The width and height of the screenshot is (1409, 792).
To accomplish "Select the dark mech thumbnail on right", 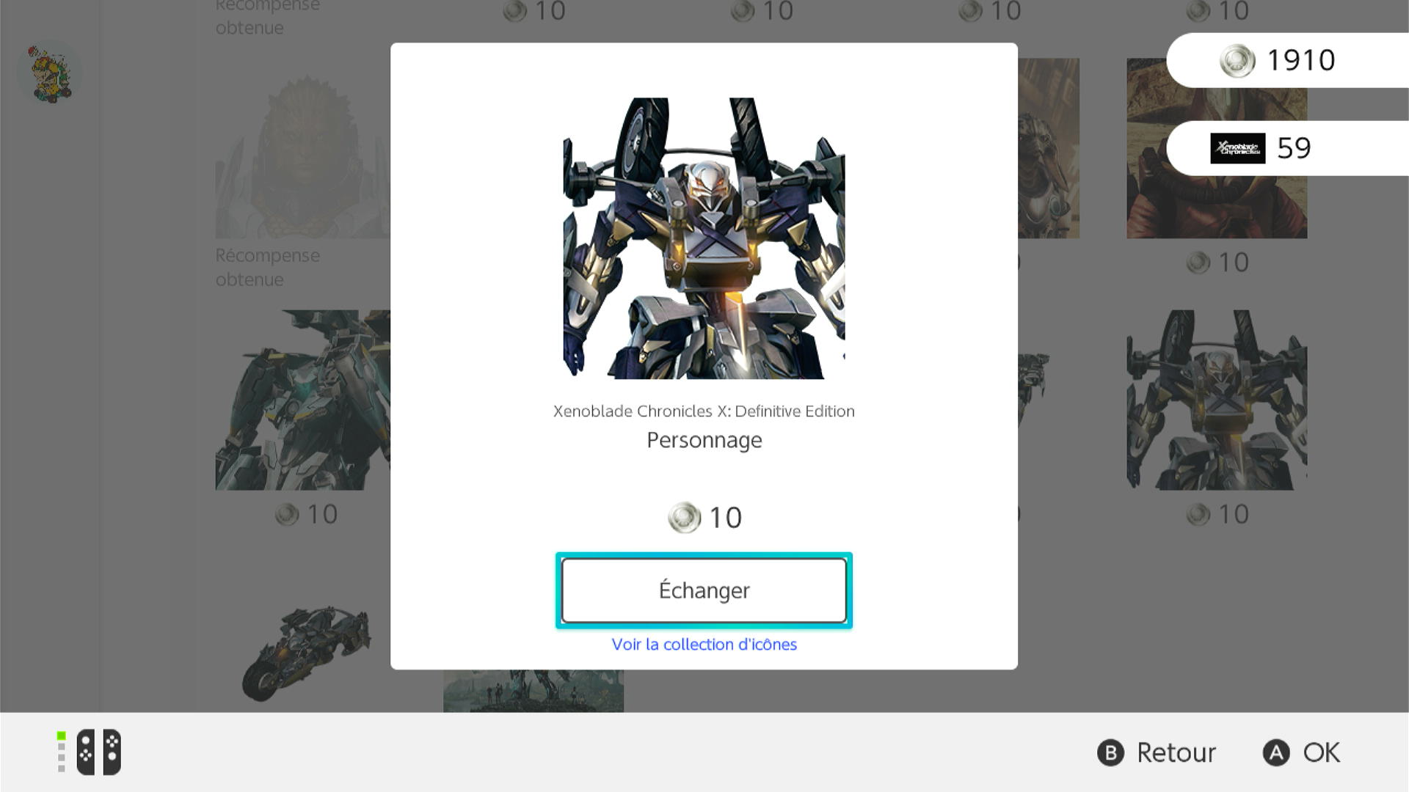I will point(1217,400).
